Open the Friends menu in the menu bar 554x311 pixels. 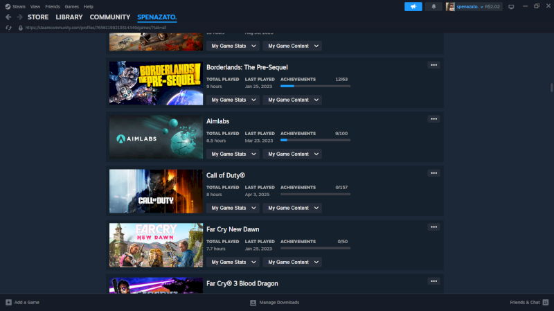(x=52, y=6)
